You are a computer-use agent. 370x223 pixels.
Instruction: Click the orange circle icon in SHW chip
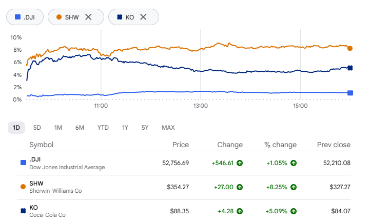pyautogui.click(x=59, y=17)
